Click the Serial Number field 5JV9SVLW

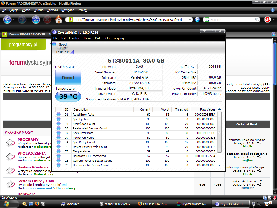pos(140,72)
